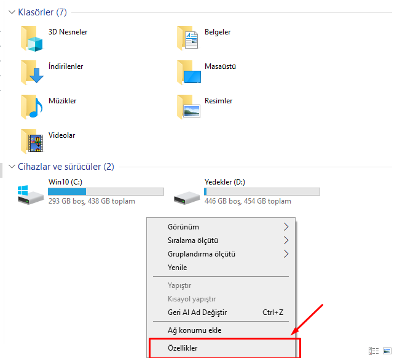This screenshot has height=358, width=397.
Task: Click the '293 GB boş, 438 GB toplam' text
Action: [x=92, y=201]
